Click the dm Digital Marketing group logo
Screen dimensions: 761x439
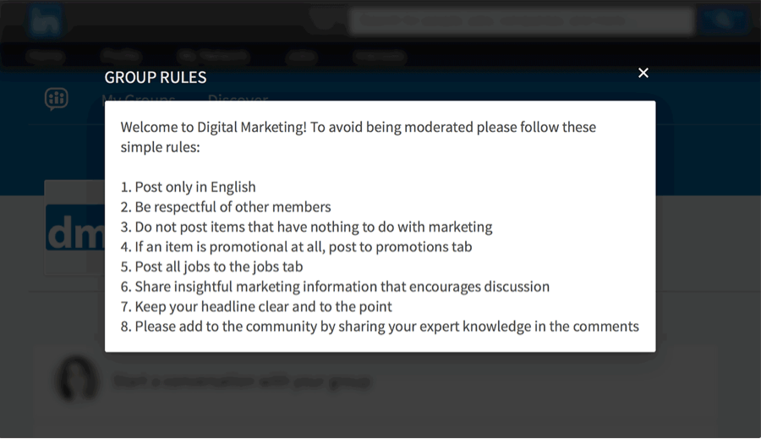75,228
